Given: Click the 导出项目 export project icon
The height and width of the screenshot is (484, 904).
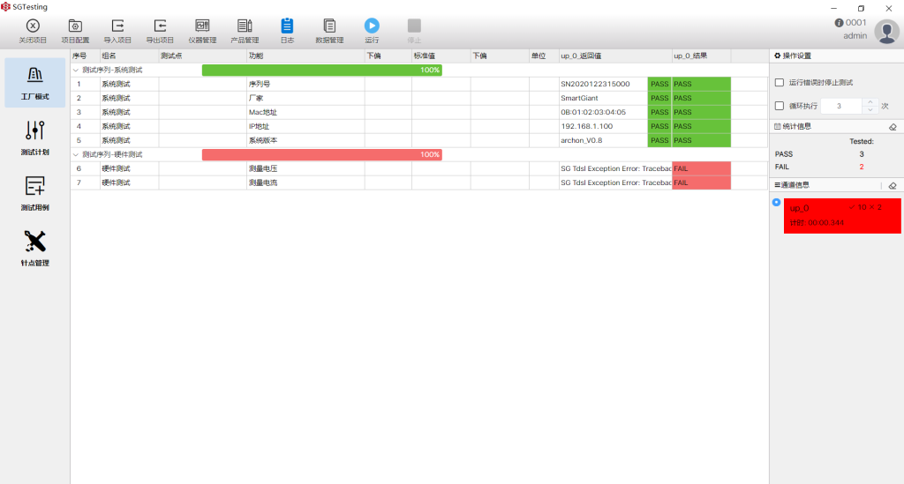Looking at the screenshot, I should (160, 26).
